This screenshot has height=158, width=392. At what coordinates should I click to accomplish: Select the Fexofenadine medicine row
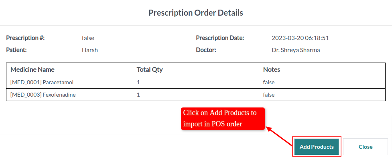196,95
